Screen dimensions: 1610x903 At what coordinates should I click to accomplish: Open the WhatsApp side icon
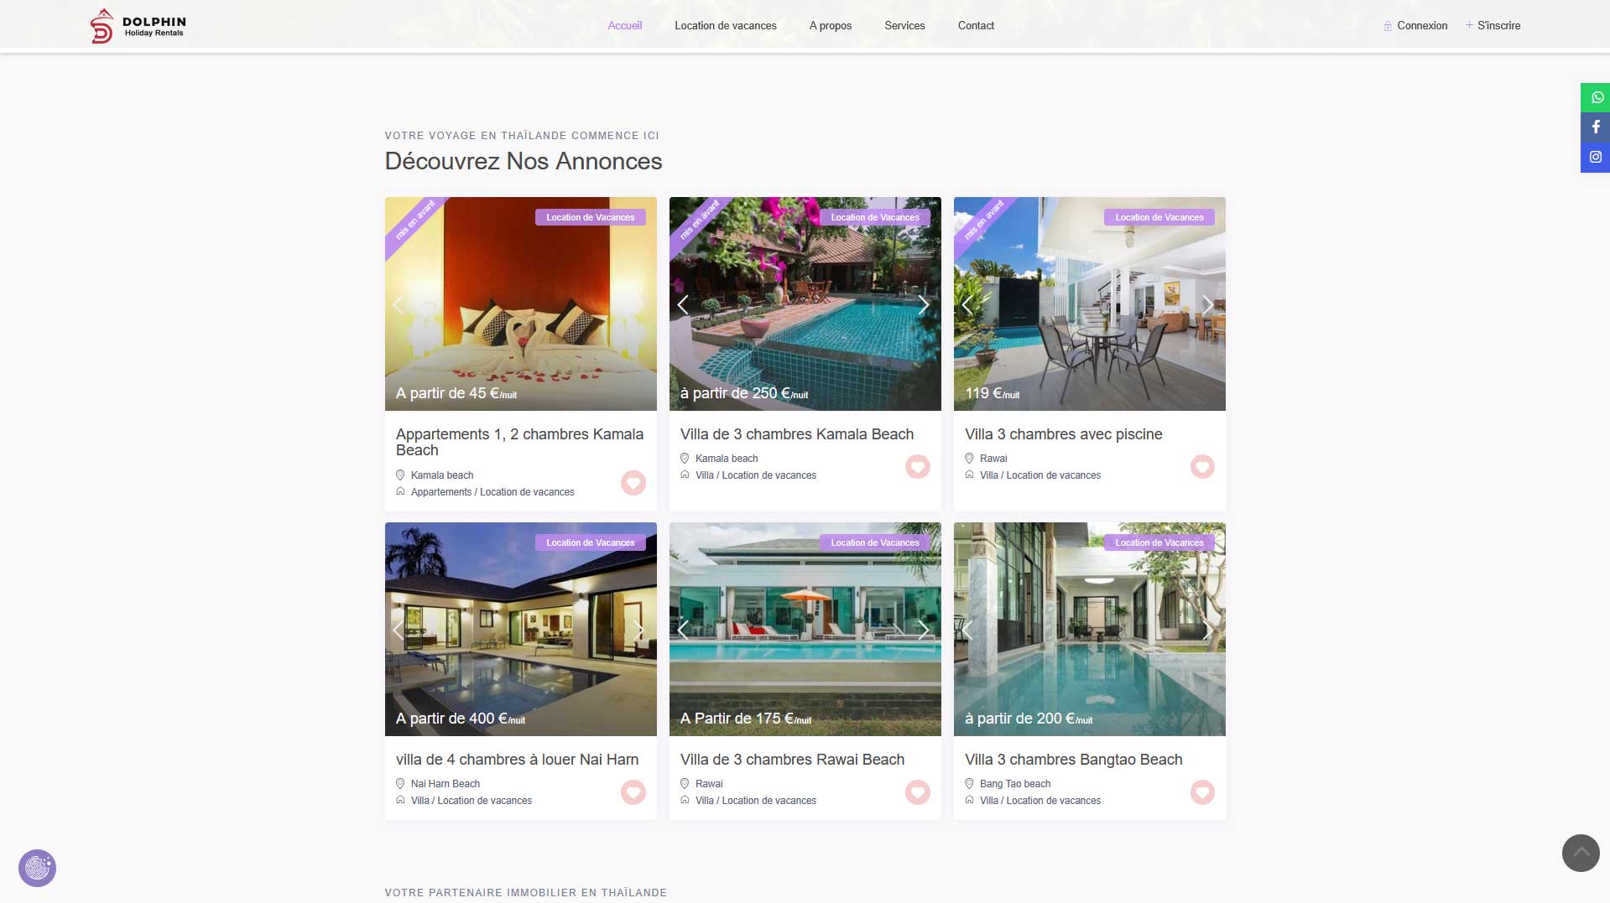(1596, 97)
